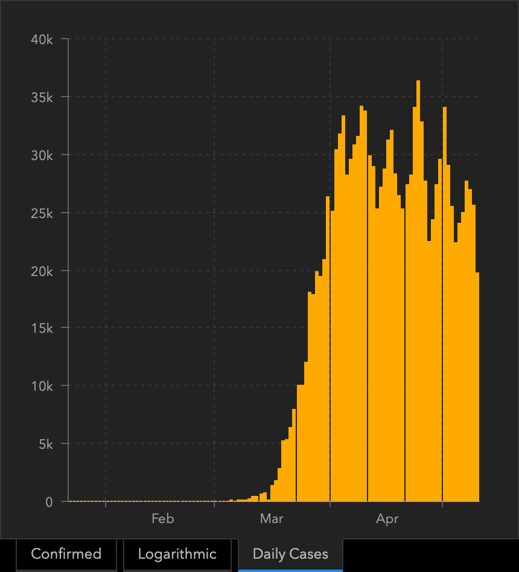This screenshot has width=519, height=572.
Task: Click the tallest daily cases bar
Action: 418,291
